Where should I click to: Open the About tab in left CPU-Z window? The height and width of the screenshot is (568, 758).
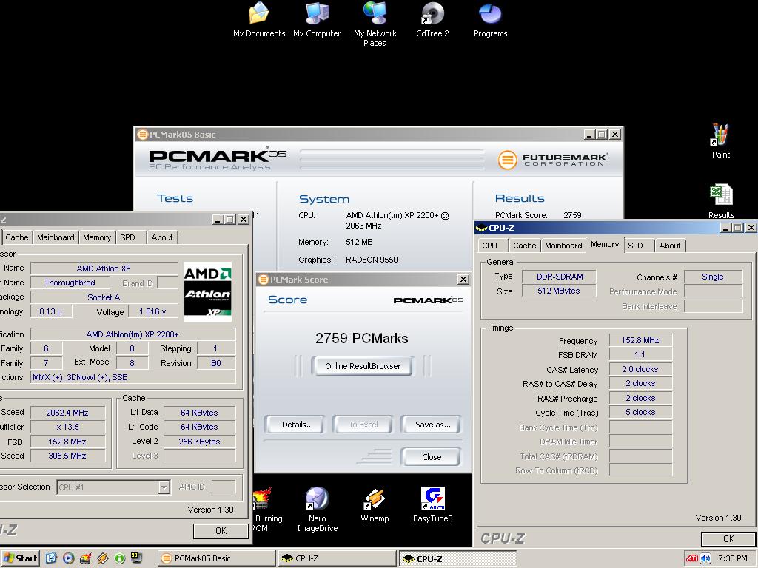162,237
